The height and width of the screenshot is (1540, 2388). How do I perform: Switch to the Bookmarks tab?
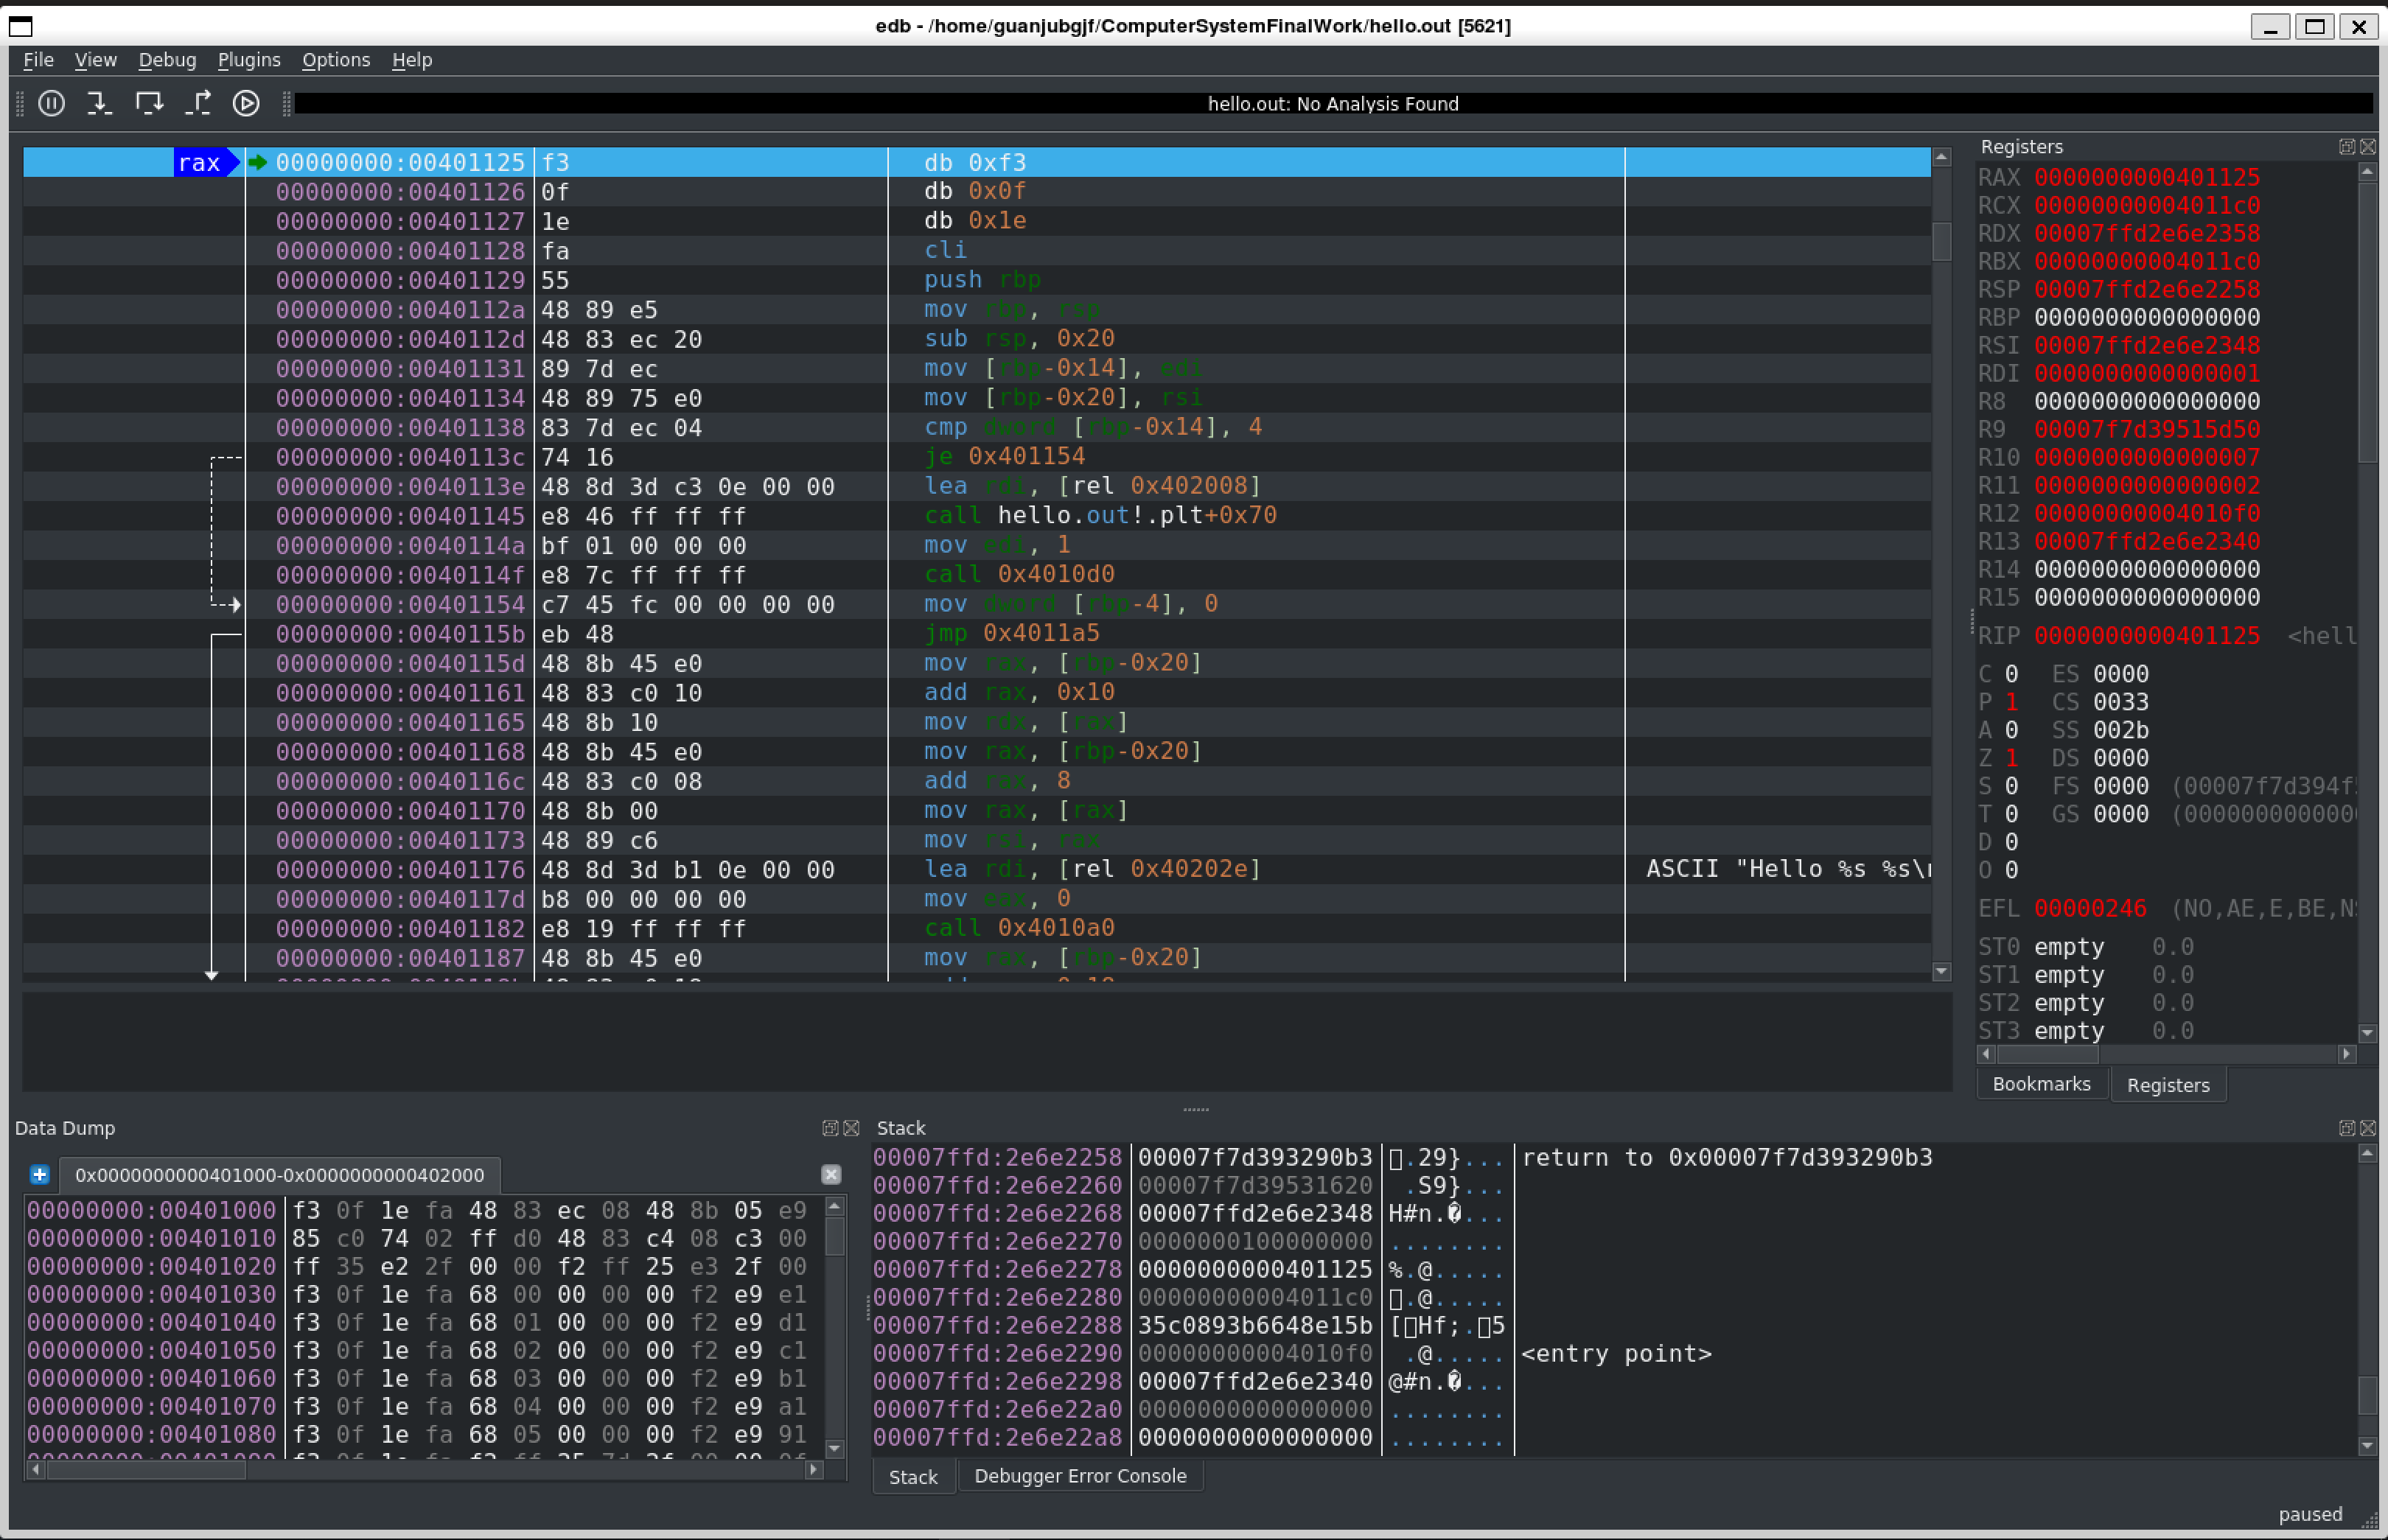[2041, 1084]
